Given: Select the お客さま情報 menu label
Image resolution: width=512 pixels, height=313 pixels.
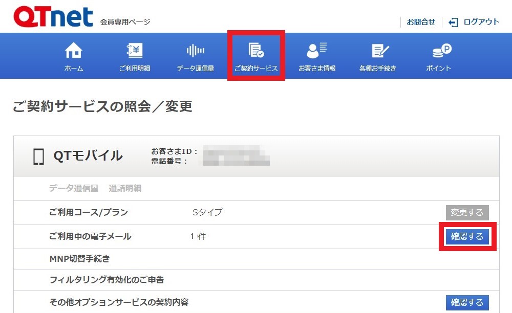Looking at the screenshot, I should pyautogui.click(x=317, y=69).
